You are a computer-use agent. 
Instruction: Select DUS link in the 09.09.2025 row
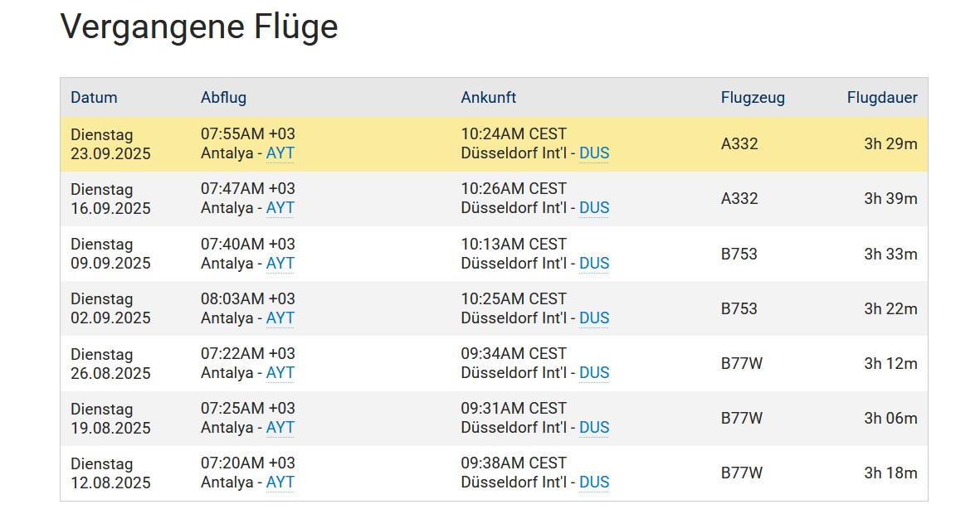pyautogui.click(x=594, y=263)
